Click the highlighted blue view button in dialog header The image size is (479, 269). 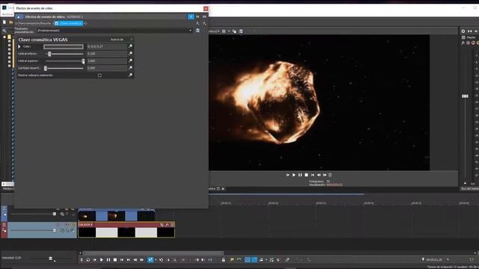point(191,16)
